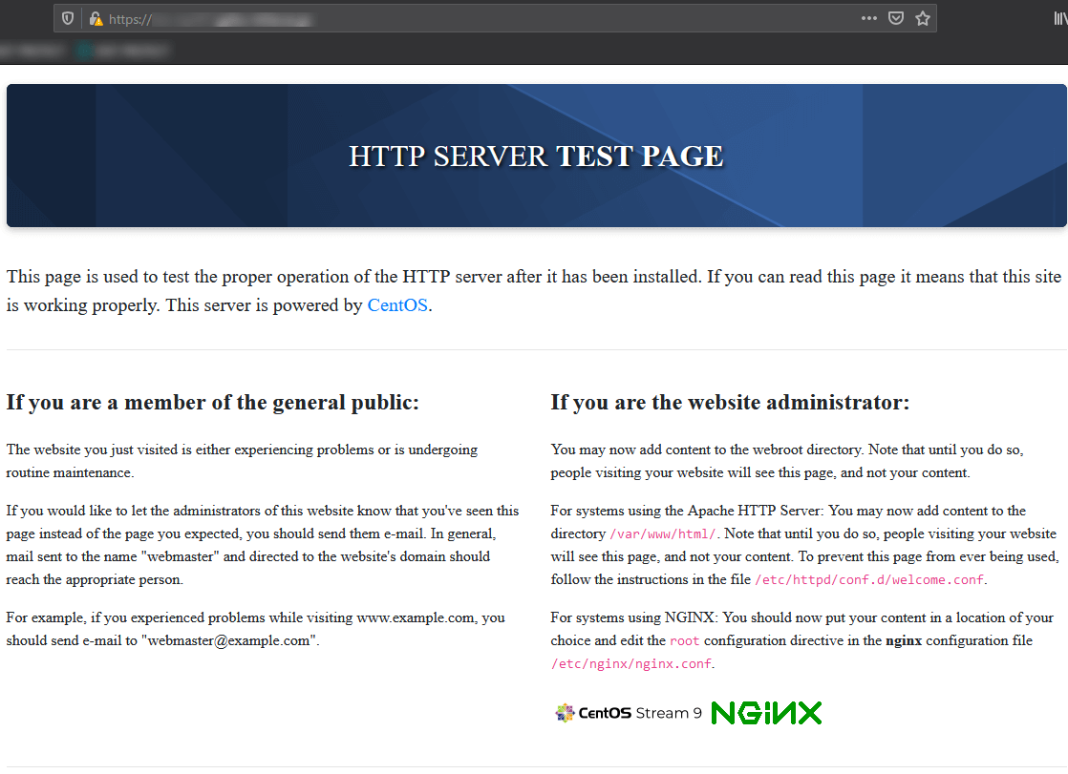Click the Save to Pocket icon
This screenshot has height=774, width=1068.
click(896, 18)
